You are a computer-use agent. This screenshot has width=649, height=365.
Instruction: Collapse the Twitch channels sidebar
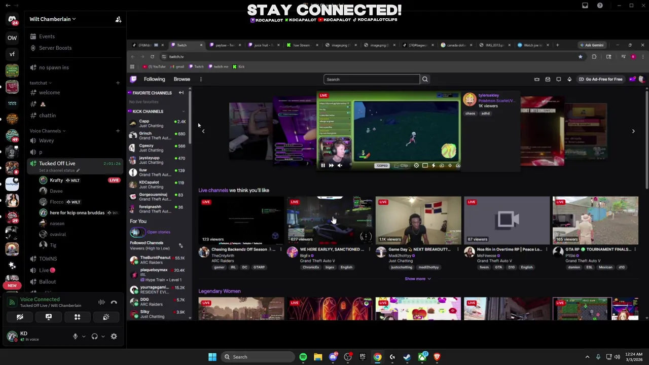point(181,93)
